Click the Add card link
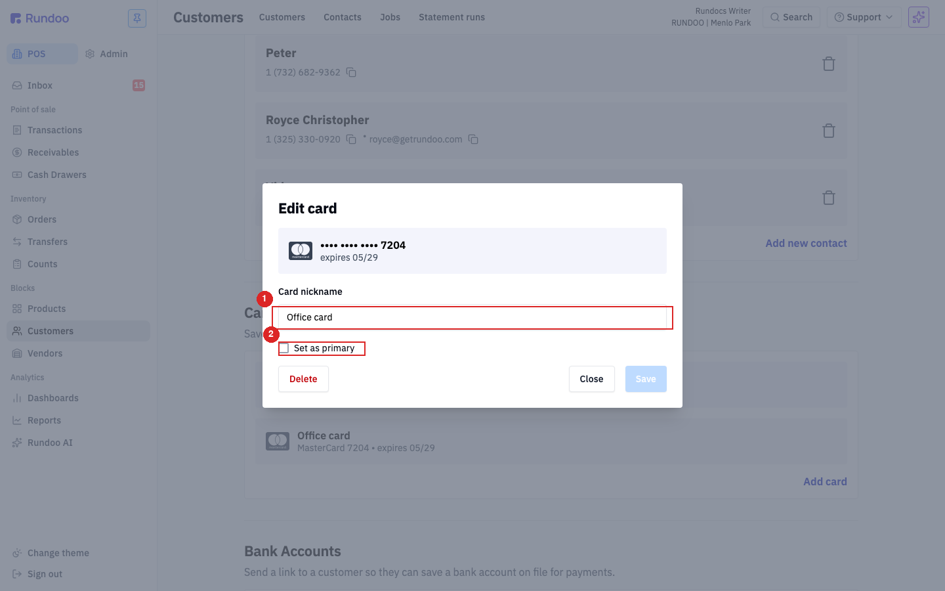The width and height of the screenshot is (945, 591). pyautogui.click(x=825, y=481)
